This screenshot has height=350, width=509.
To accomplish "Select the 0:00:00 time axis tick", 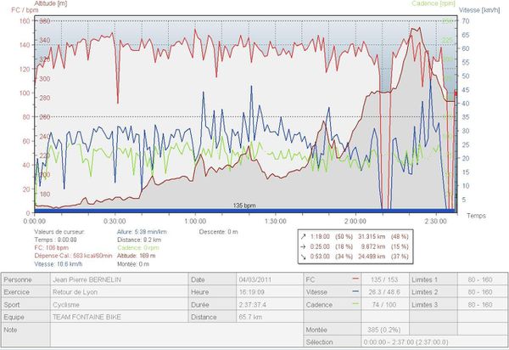I will 35,222.
